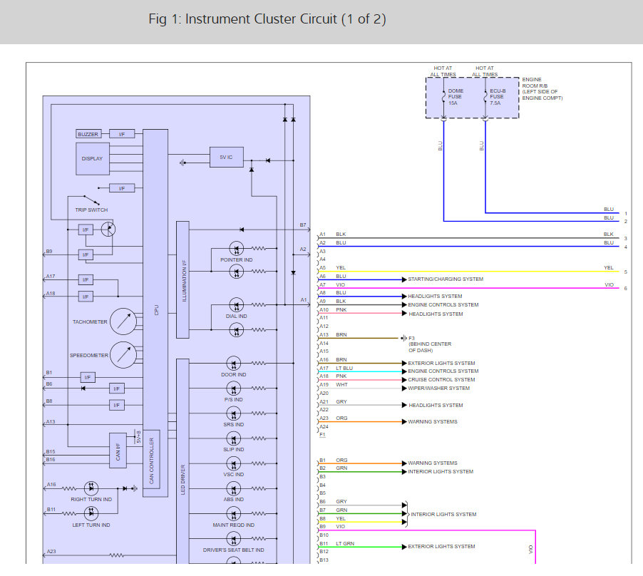Click the SPEEDOMETER label
Image resolution: width=643 pixels, height=576 pixels.
tap(89, 355)
